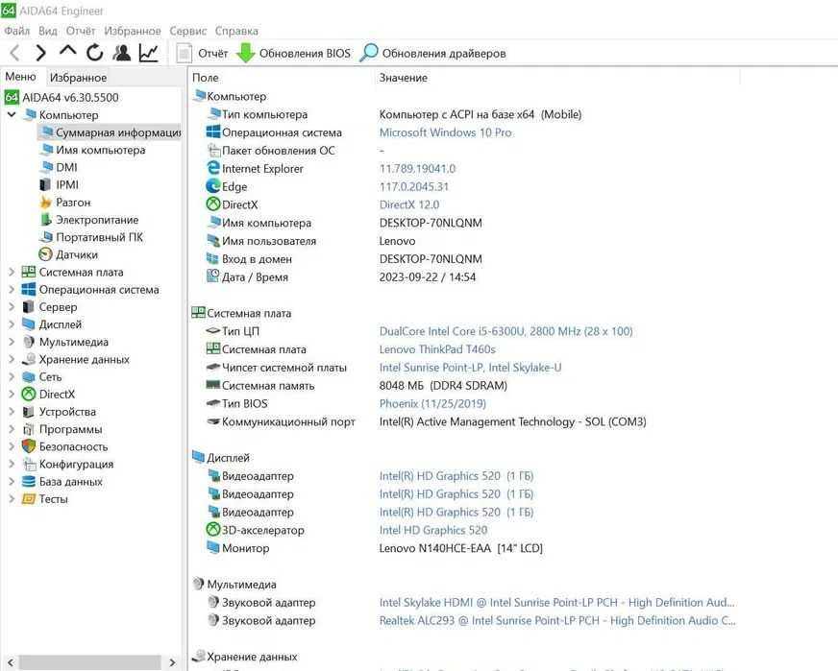Expand the Системная плата tree node
Viewport: 838px width, 671px height.
(x=12, y=273)
